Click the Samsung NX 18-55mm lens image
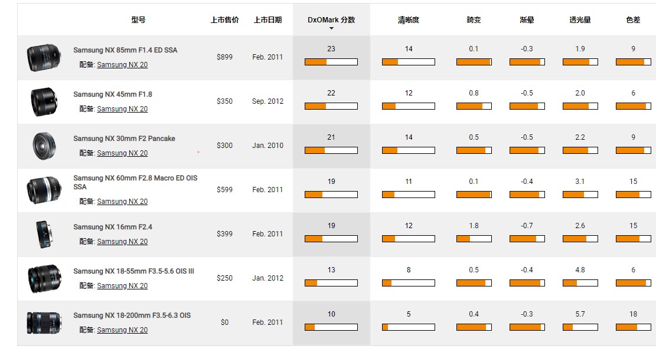Screen dimensions: 656x359 [x=44, y=278]
